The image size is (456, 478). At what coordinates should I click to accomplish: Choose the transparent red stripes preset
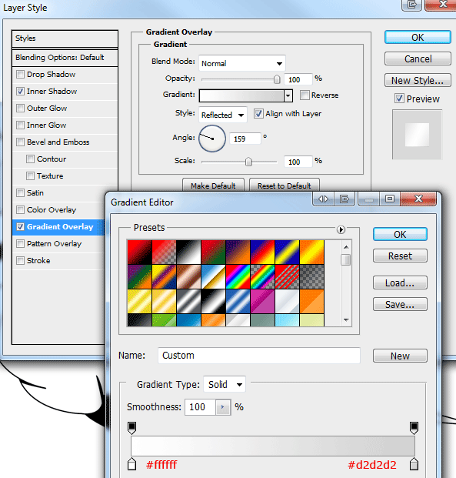[288, 277]
